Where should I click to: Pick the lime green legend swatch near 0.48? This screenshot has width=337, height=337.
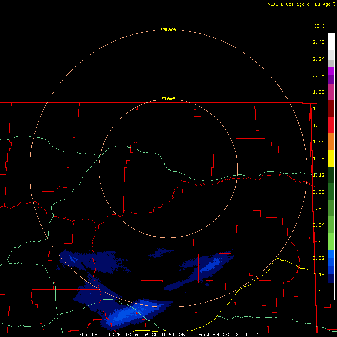(x=331, y=242)
